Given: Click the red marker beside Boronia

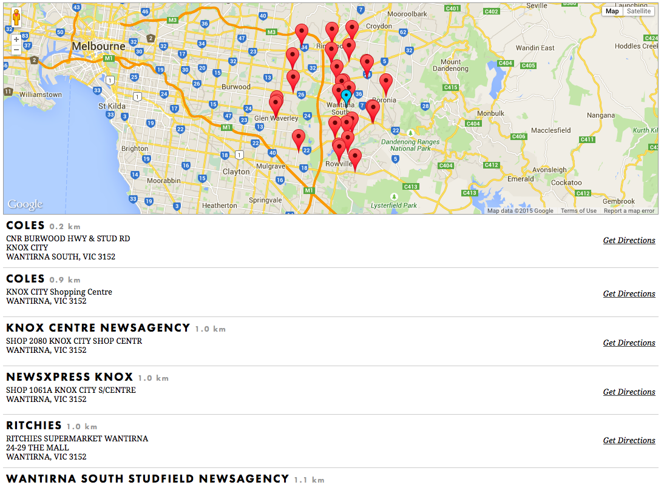Looking at the screenshot, I should (x=385, y=82).
